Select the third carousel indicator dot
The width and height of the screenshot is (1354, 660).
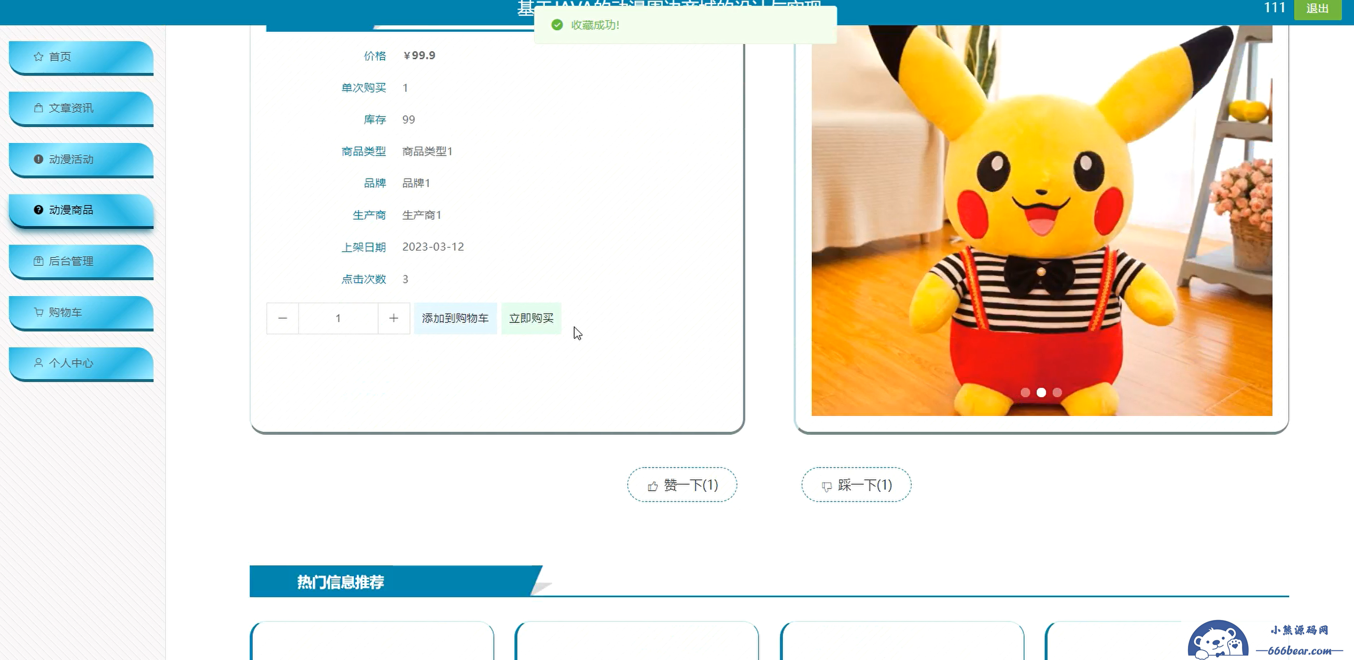click(x=1058, y=392)
